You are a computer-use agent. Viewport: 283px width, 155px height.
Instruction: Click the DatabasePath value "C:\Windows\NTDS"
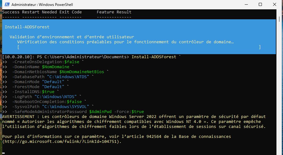[68, 77]
